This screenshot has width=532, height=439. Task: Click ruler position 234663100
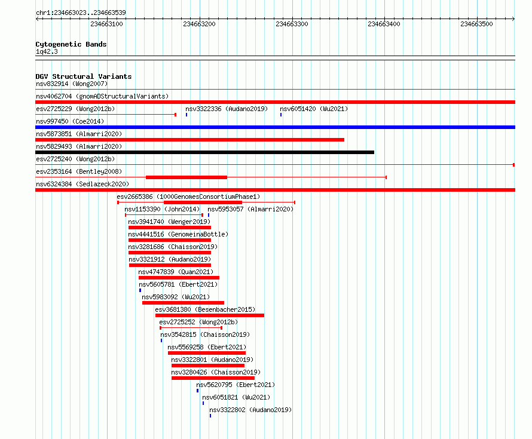coord(106,24)
